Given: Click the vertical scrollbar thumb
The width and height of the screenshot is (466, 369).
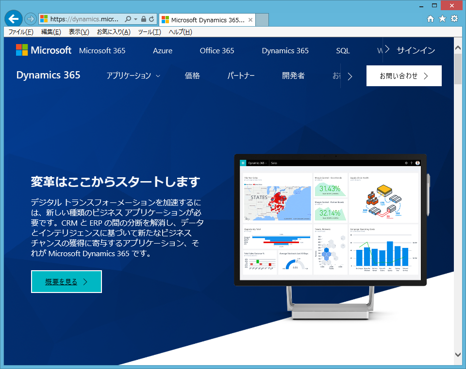Looking at the screenshot, I should tap(458, 69).
